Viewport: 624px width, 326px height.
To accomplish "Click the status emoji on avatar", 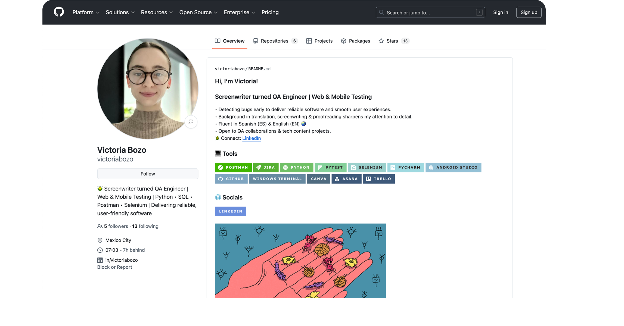I will pyautogui.click(x=191, y=122).
